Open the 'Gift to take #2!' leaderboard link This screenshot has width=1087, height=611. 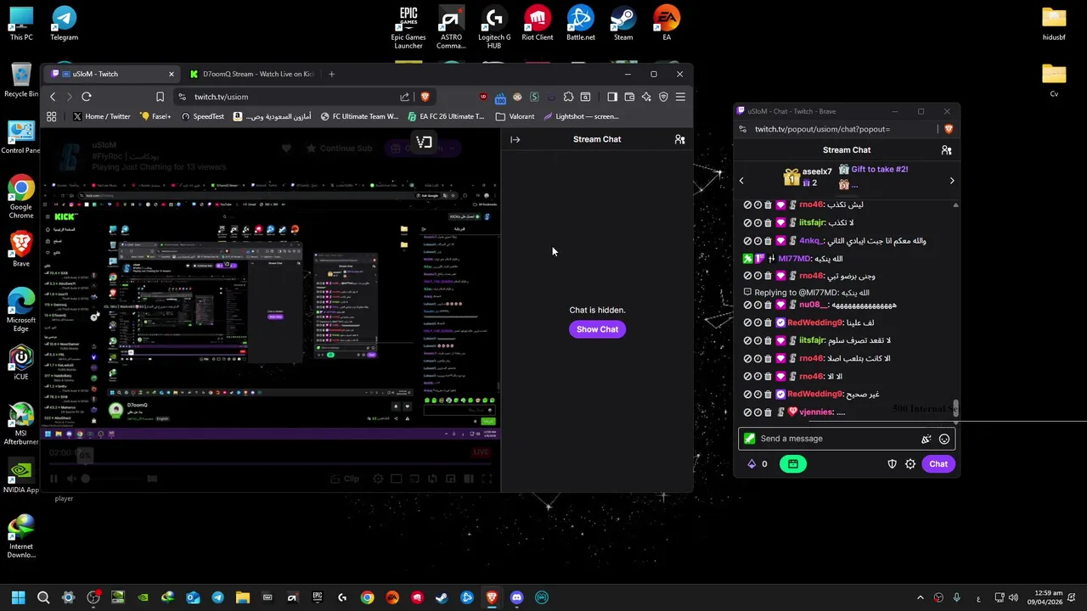(x=879, y=169)
